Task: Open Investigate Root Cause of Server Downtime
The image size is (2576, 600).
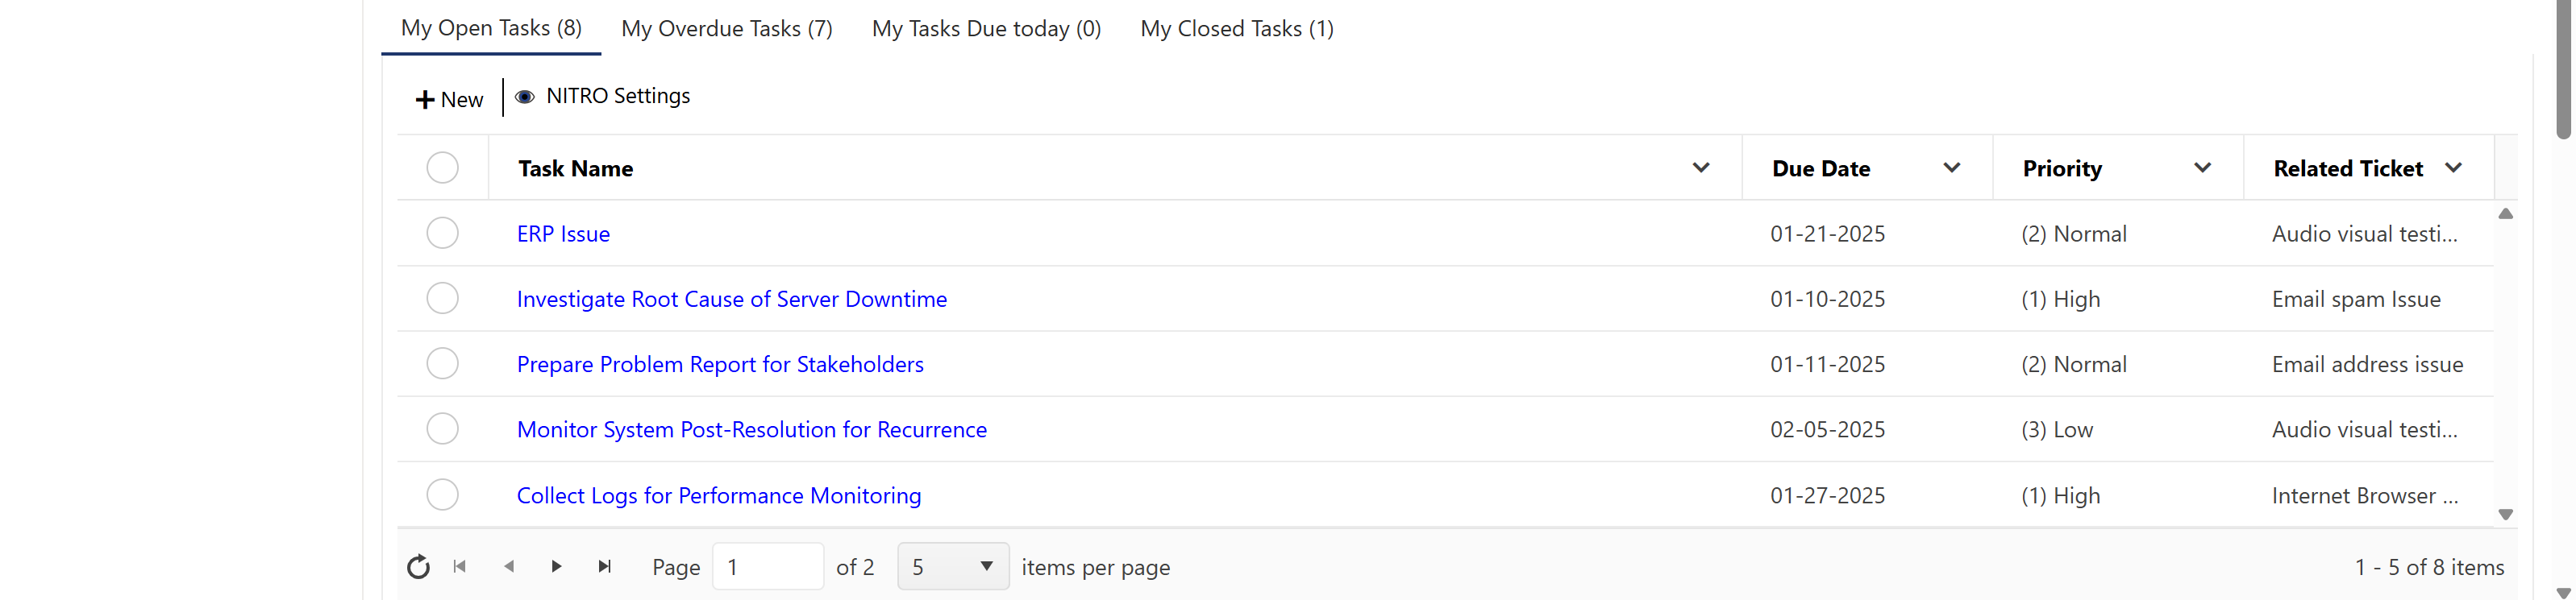Action: coord(731,300)
